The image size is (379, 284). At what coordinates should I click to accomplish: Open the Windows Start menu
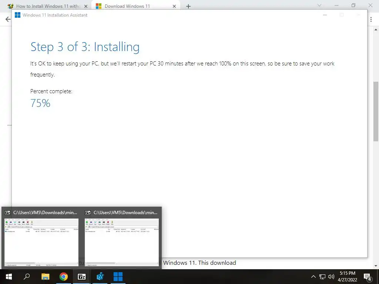click(x=9, y=277)
